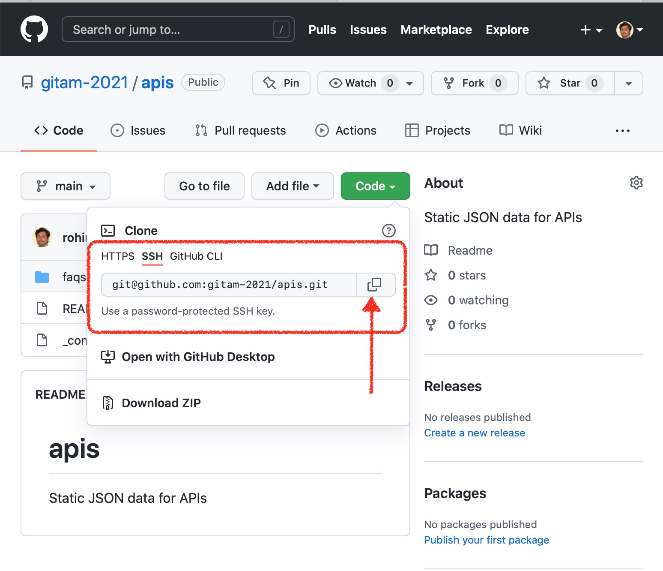Open the Explore page
Screen dimensions: 663x571
click(x=507, y=30)
